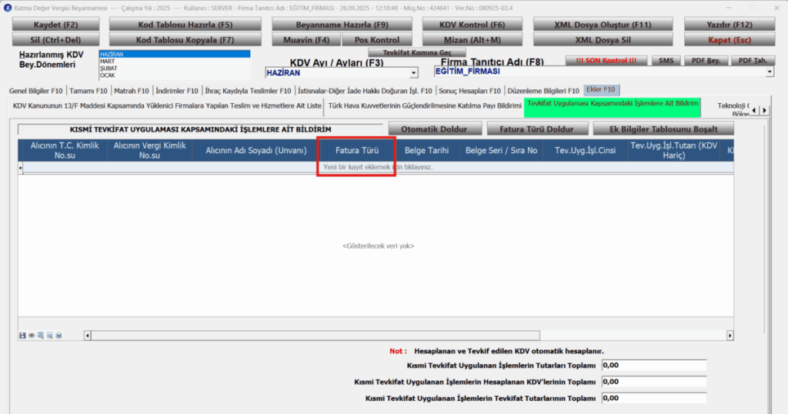Open the Genel Bilgiler F10 tab
Viewport: 788px width, 414px height.
pos(35,91)
